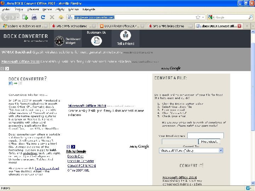Click the Bookmark Us document icon

pos(96,41)
